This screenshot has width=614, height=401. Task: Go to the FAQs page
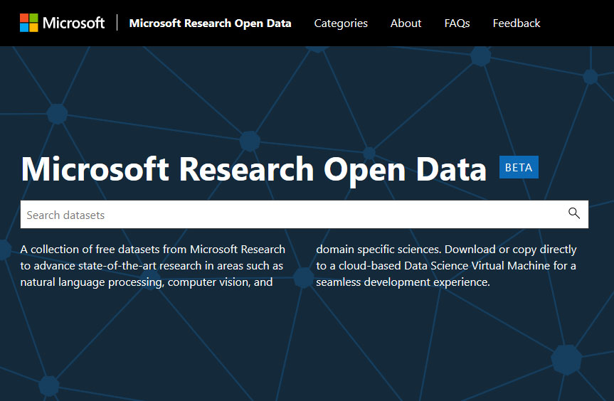pos(457,23)
